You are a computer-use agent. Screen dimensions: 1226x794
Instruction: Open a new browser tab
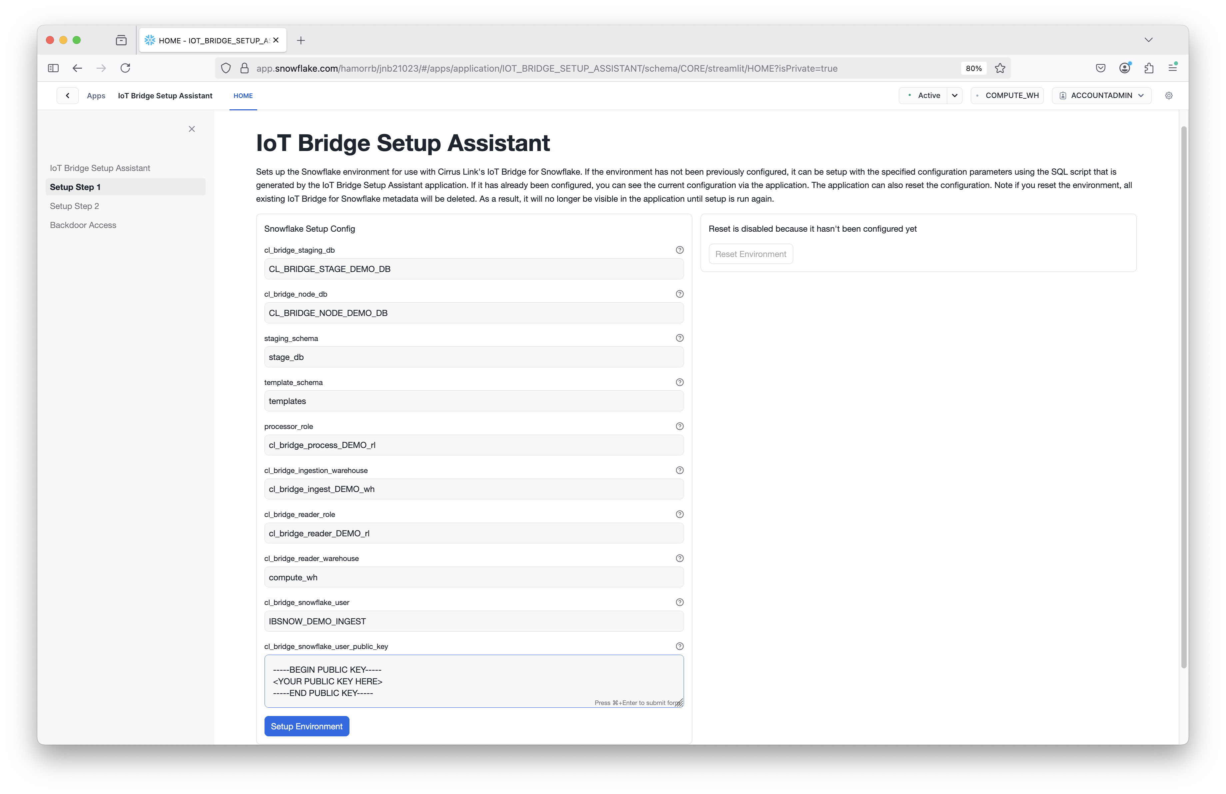[x=301, y=40]
